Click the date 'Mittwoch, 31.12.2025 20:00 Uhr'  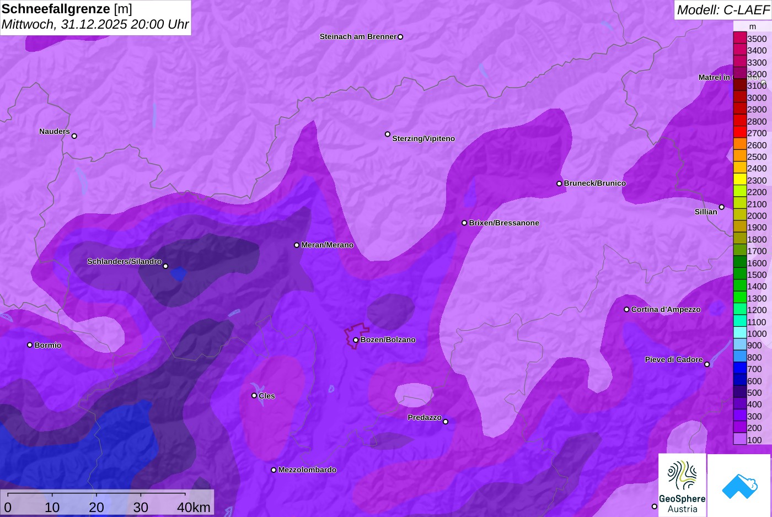tap(95, 24)
